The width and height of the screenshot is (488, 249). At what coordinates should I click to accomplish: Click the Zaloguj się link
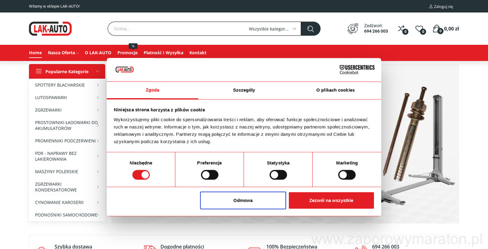tap(444, 6)
